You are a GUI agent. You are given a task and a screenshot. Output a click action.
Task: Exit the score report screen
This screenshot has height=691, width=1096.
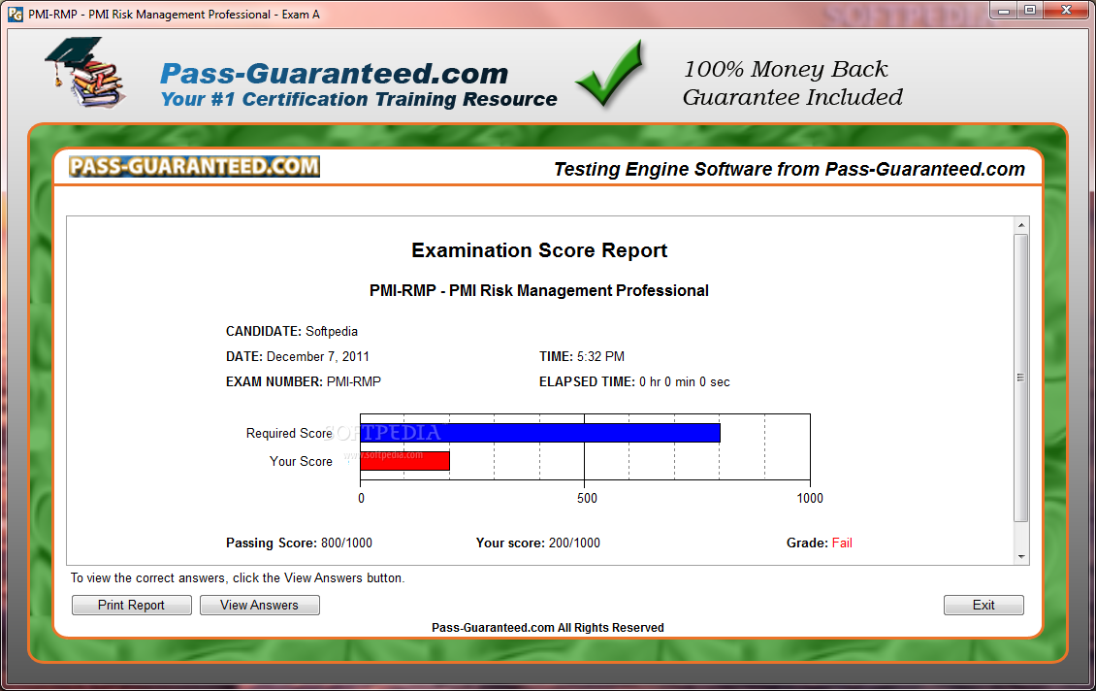pos(983,605)
